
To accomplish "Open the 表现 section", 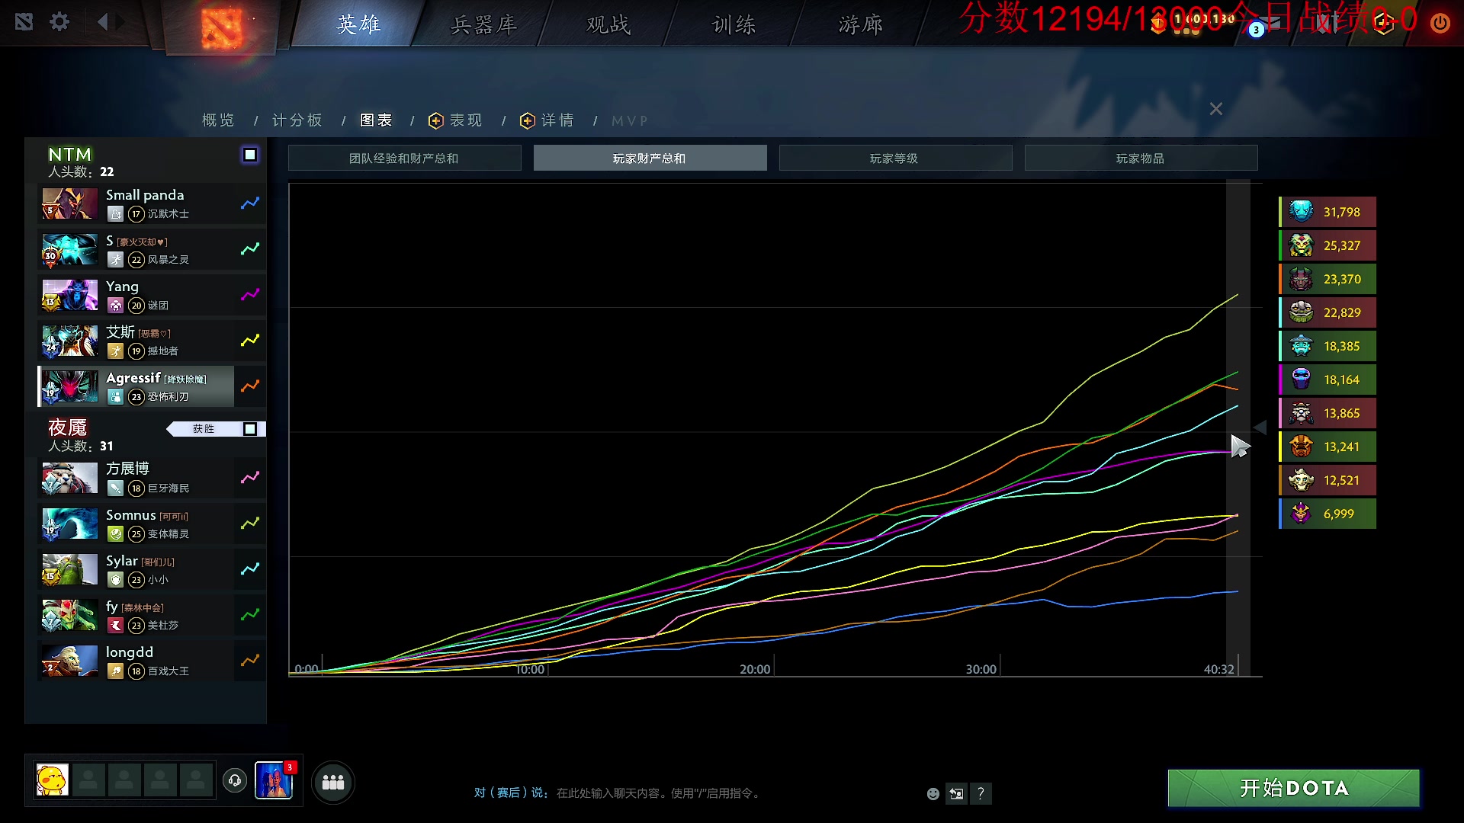I will pyautogui.click(x=456, y=120).
